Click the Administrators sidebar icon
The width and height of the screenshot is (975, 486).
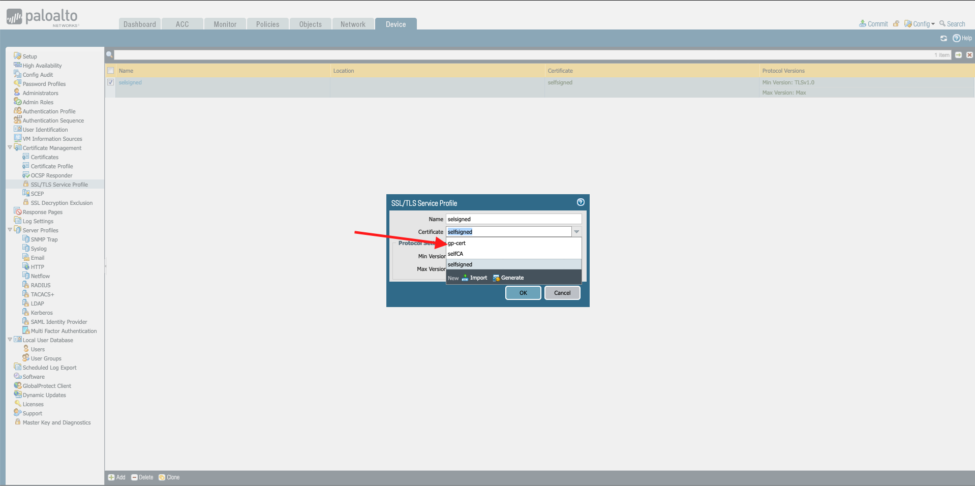pyautogui.click(x=17, y=93)
